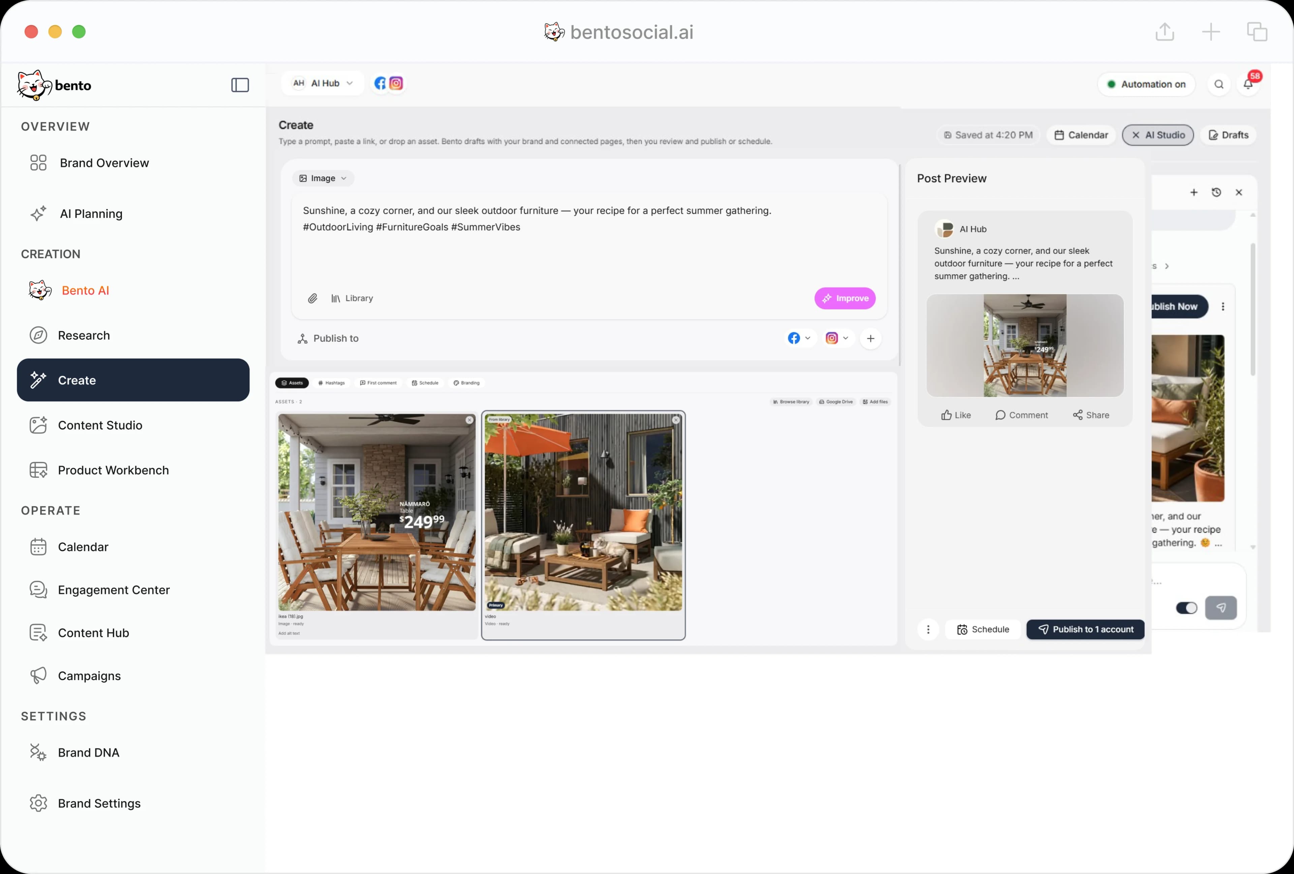Click the search magnifier icon

[1219, 85]
